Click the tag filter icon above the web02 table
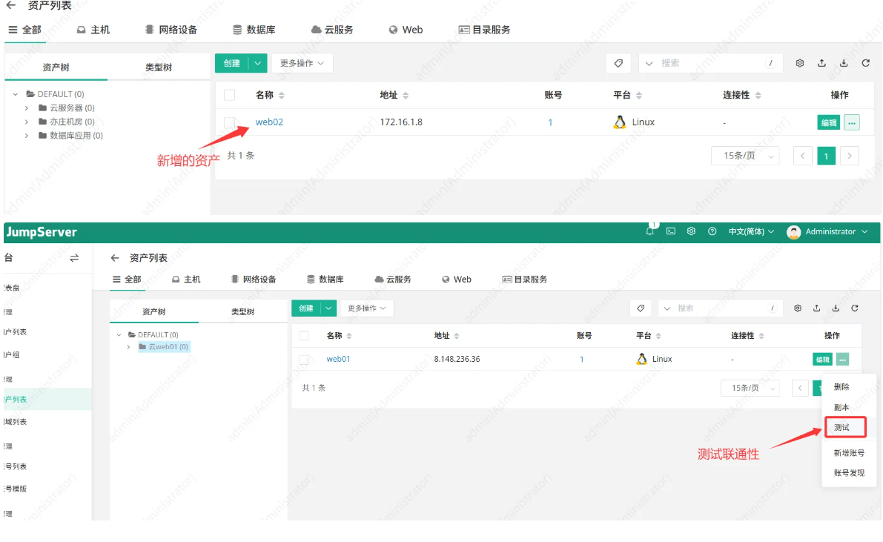 point(618,63)
